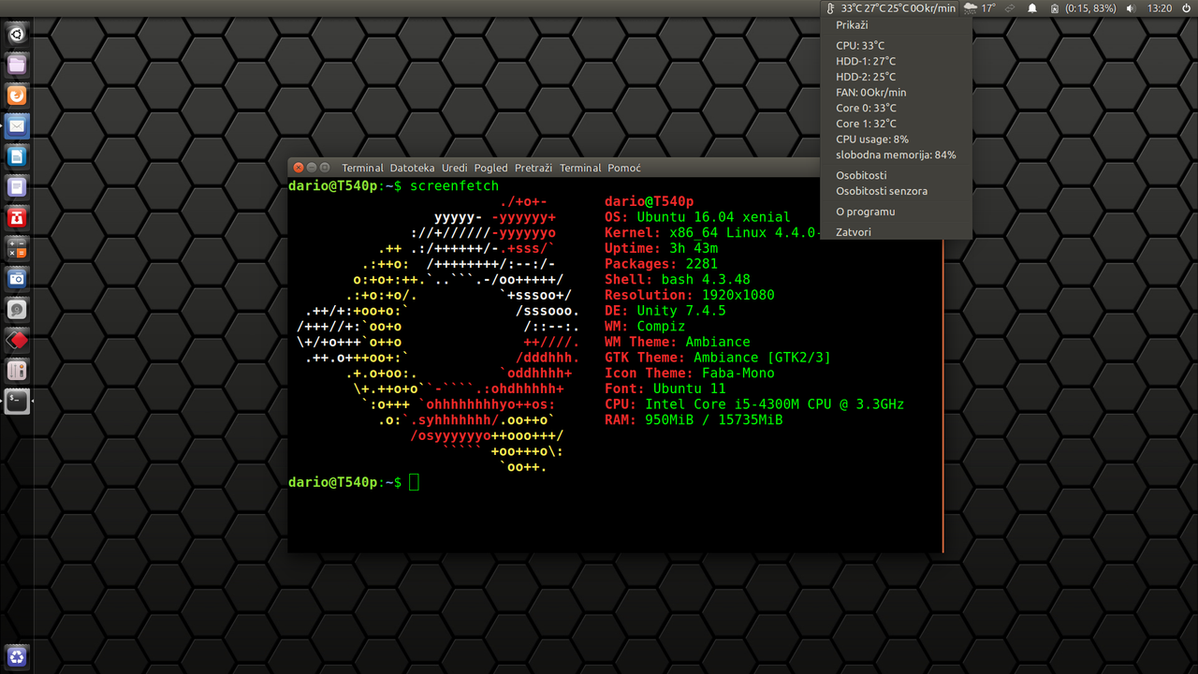1198x674 pixels.
Task: Click the thermometer sensor indicator in panel
Action: point(893,8)
